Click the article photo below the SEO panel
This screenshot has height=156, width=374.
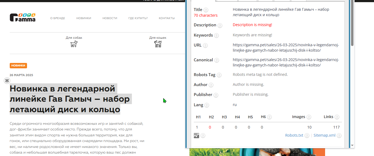(257, 152)
